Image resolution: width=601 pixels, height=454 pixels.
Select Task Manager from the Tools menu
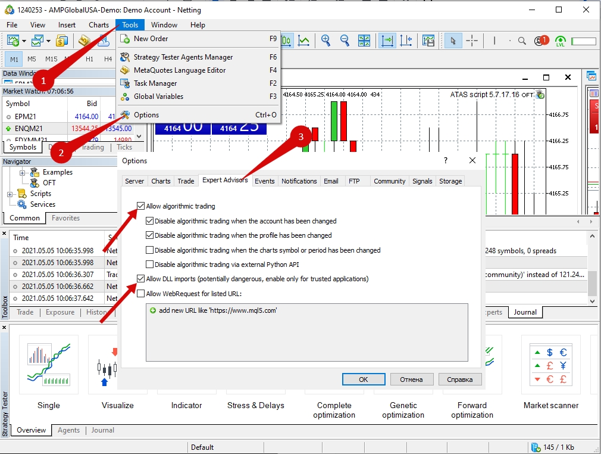pyautogui.click(x=155, y=83)
